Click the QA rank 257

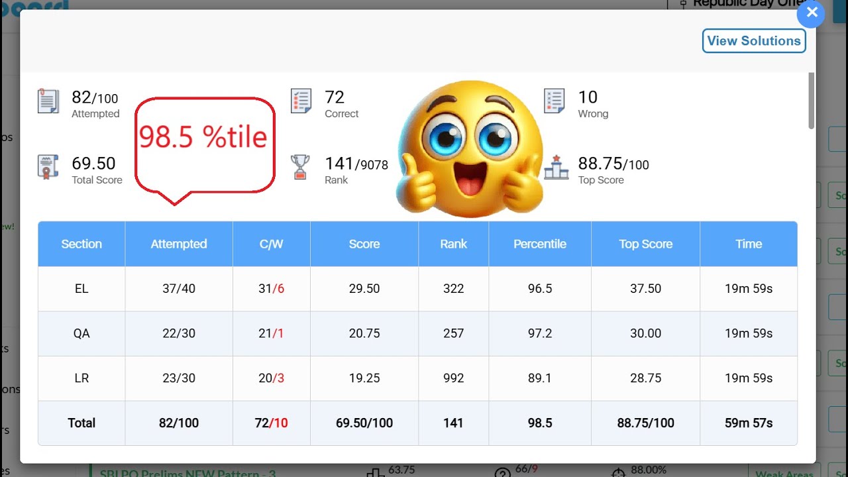tap(454, 333)
